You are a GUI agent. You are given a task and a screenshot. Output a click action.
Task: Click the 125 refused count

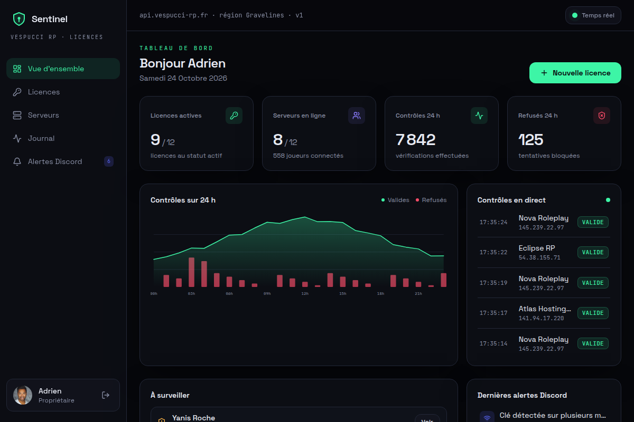click(x=531, y=140)
